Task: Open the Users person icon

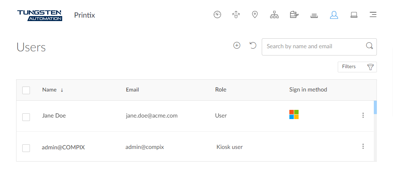Action: click(334, 15)
